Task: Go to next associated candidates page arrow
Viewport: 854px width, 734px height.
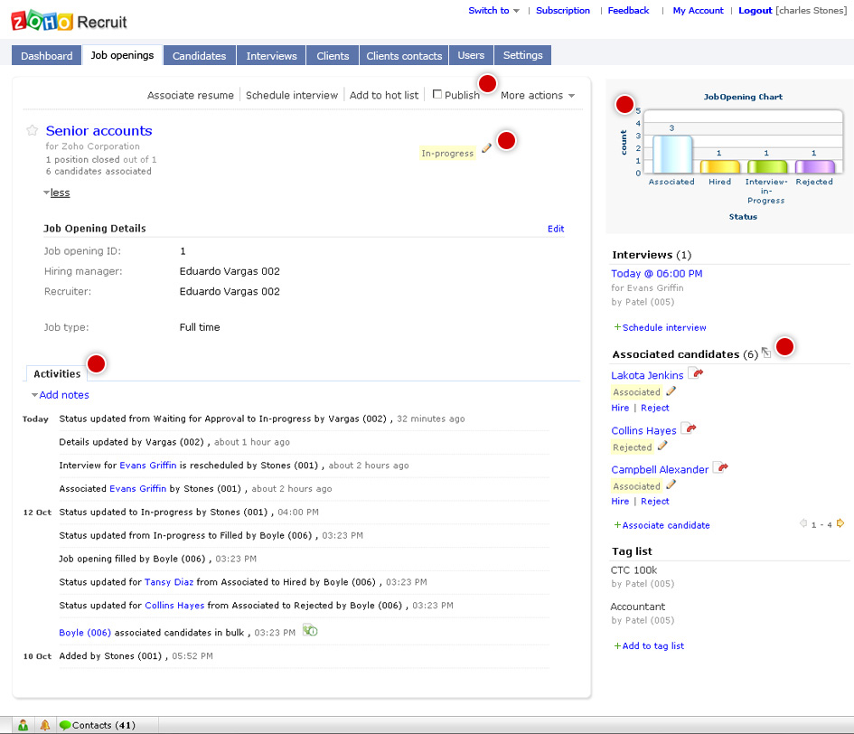Action: coord(840,523)
